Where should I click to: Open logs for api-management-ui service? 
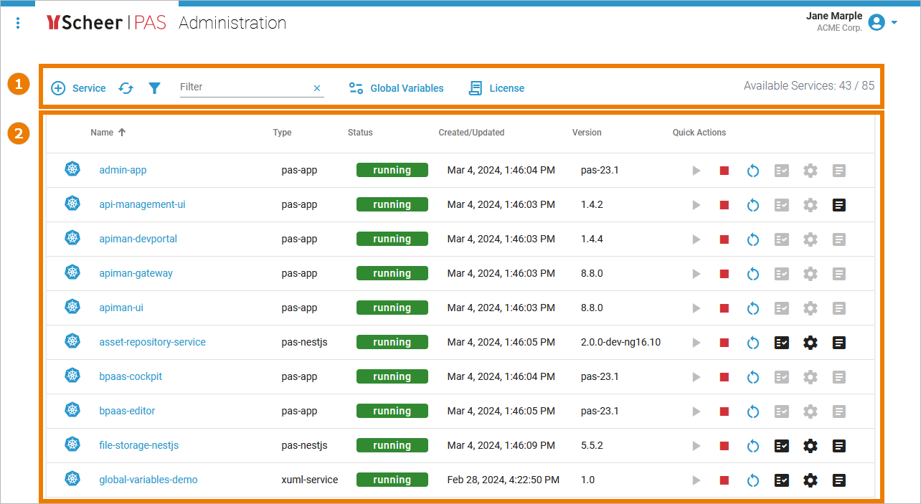pos(839,204)
